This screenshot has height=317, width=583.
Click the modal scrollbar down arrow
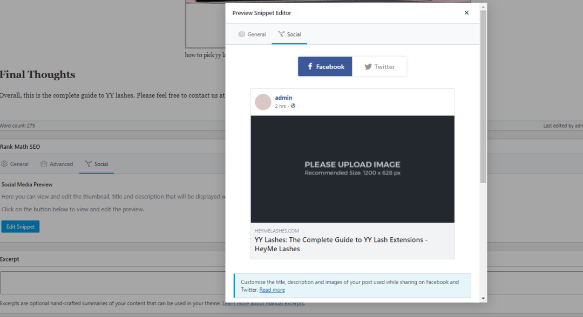[x=483, y=298]
